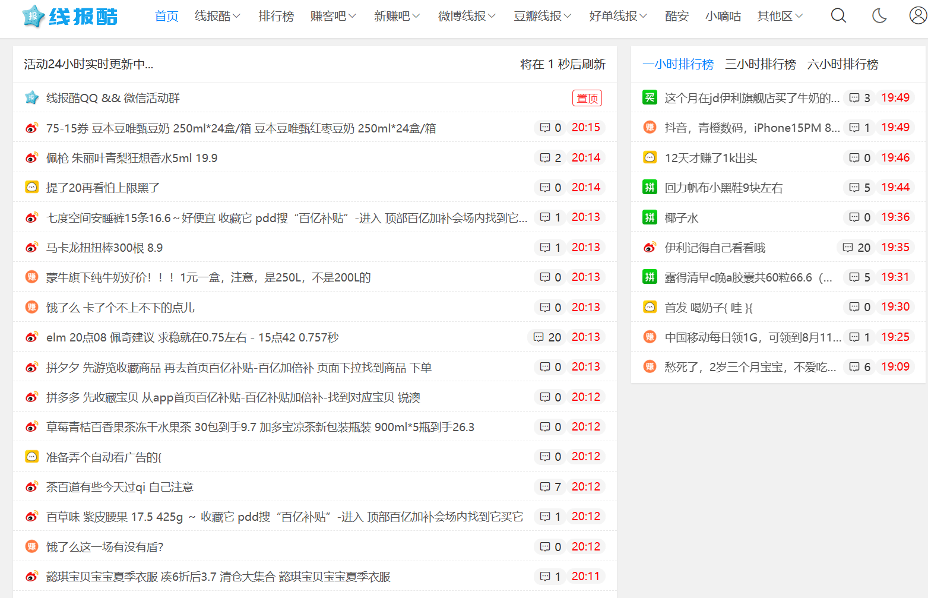Click green 拼 icon beside 露得清早c晚a胶囊 post

pyautogui.click(x=650, y=277)
